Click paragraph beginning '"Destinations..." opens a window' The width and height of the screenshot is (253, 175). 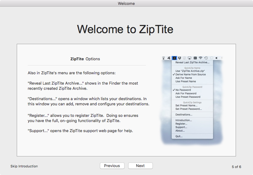click(88, 101)
